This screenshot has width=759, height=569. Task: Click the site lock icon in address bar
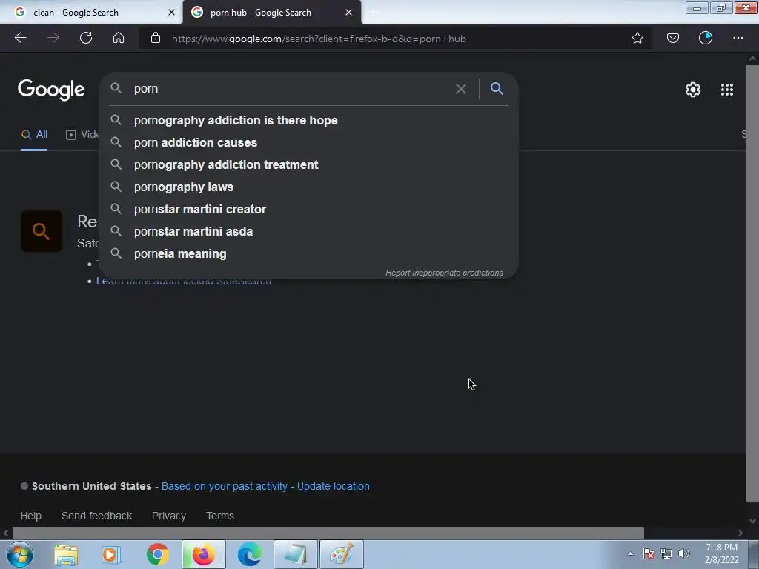click(x=156, y=38)
